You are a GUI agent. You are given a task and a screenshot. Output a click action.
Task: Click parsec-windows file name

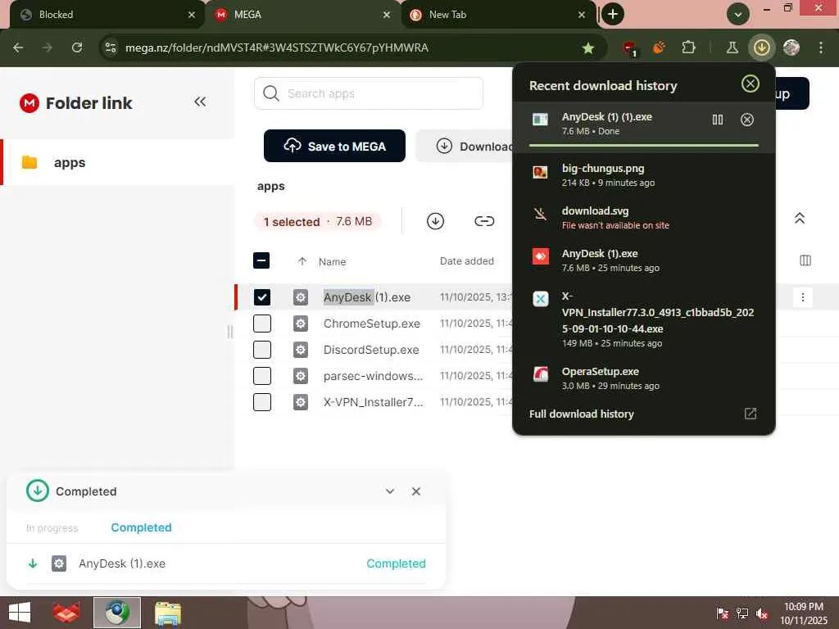(x=373, y=376)
